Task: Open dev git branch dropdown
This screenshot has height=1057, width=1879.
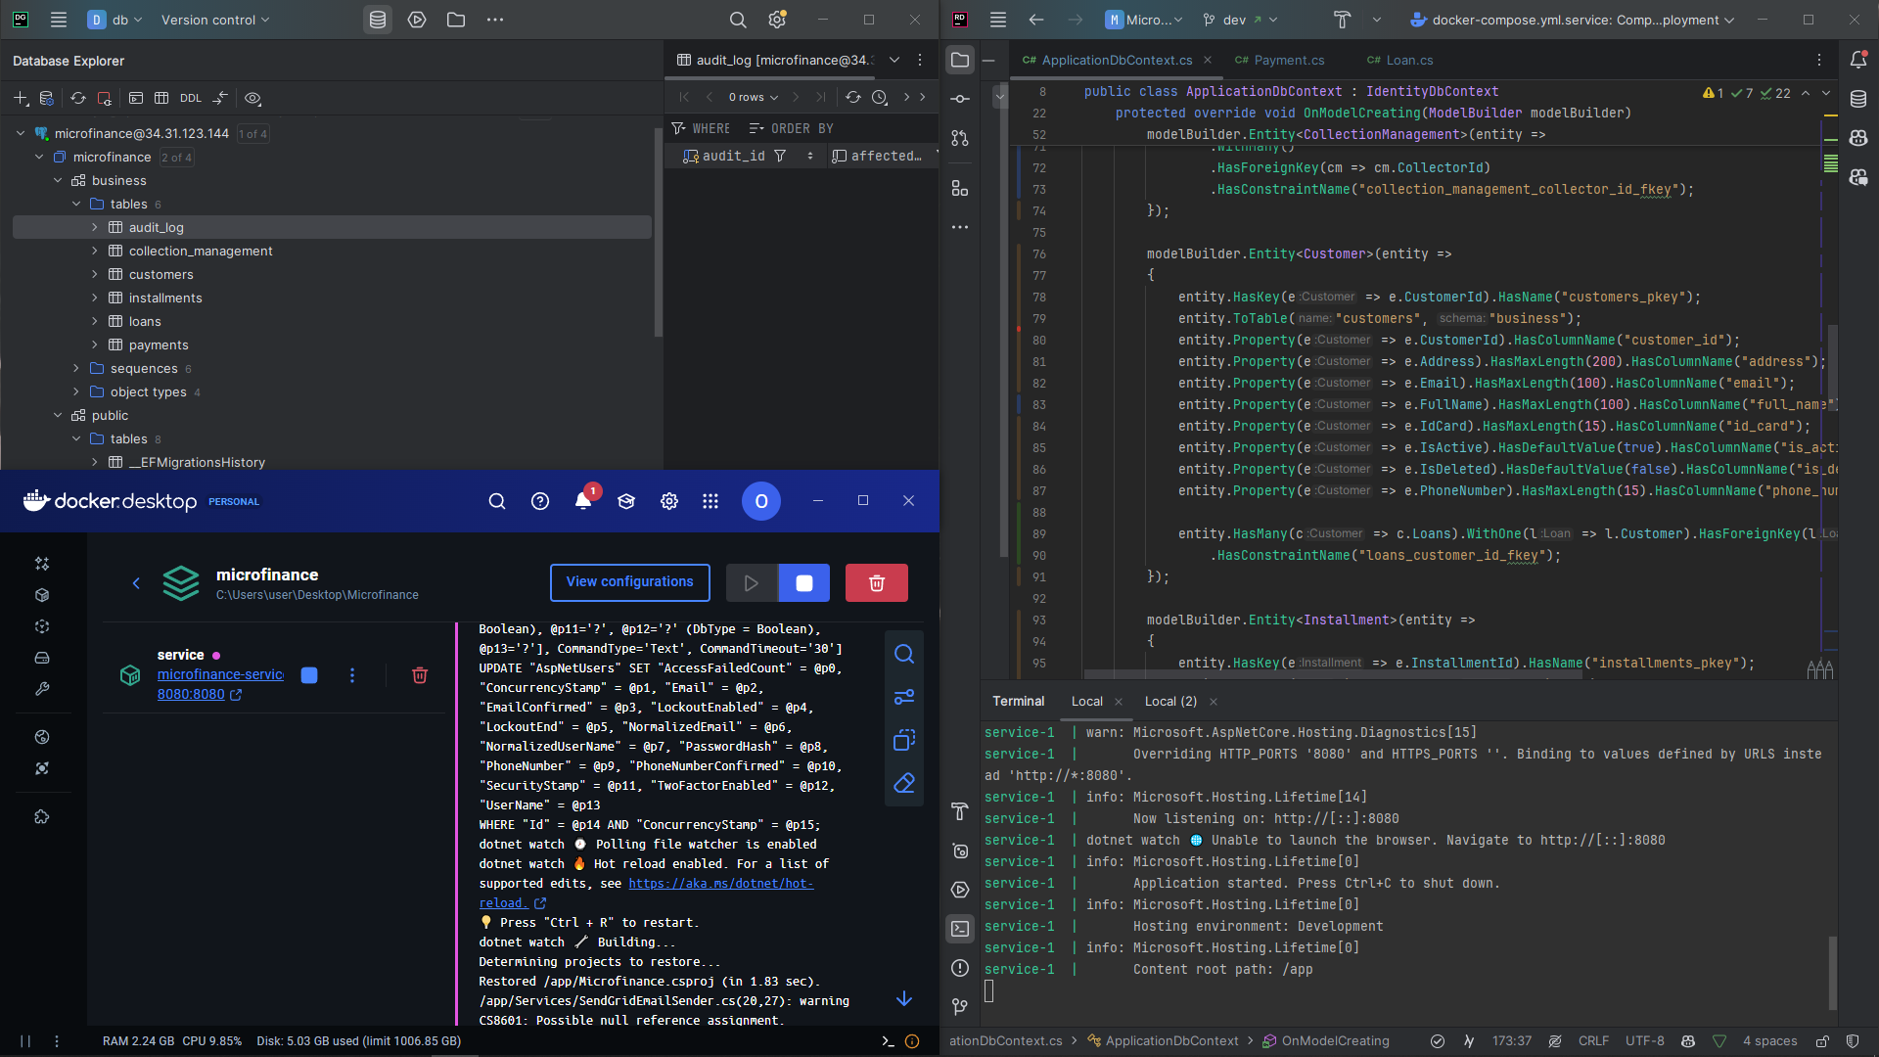Action: [1241, 20]
